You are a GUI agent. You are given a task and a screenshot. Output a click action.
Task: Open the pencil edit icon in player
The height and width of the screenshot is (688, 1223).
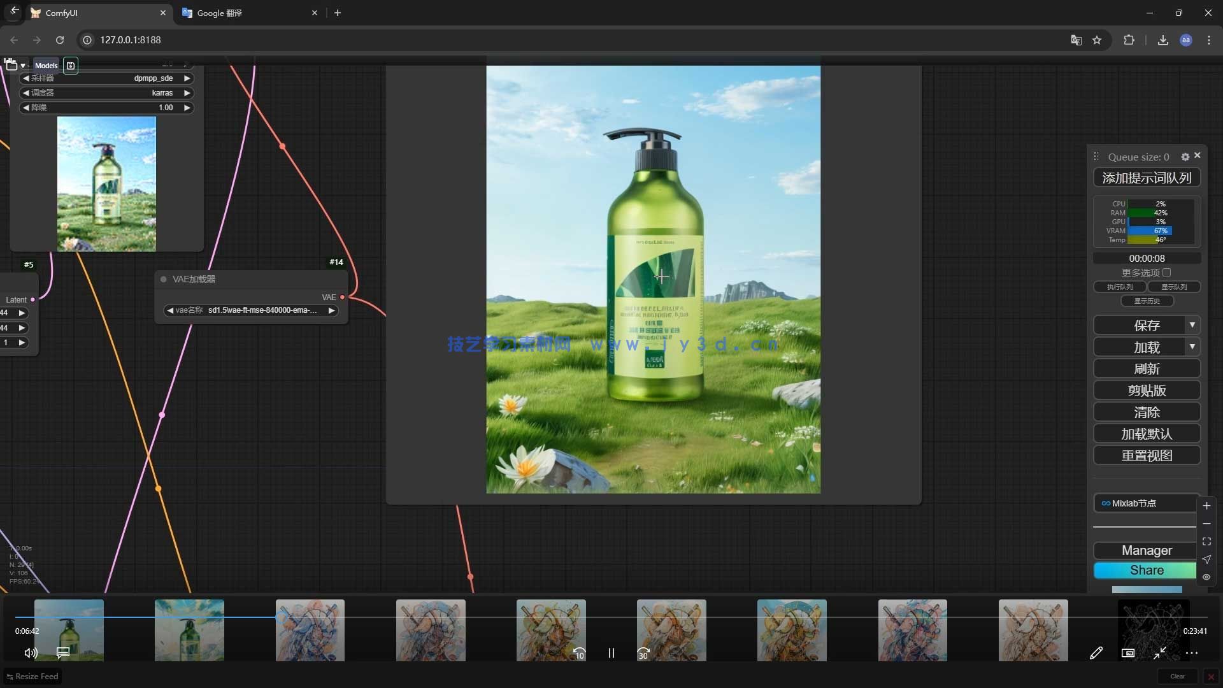click(x=1096, y=653)
